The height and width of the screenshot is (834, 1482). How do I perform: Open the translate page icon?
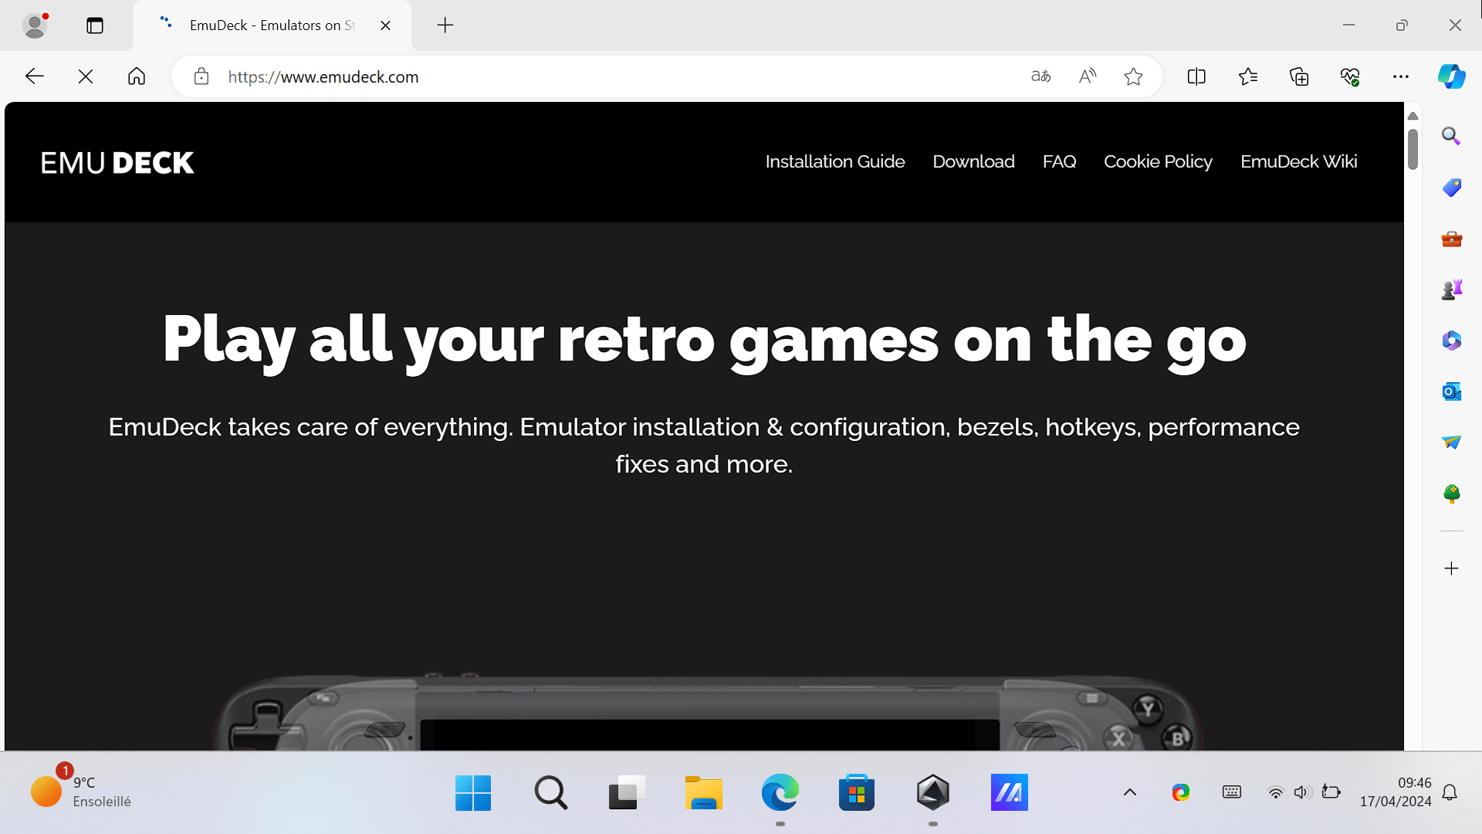click(1041, 76)
